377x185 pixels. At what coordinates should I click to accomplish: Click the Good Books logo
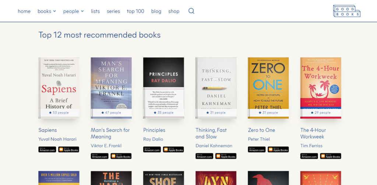(x=346, y=11)
